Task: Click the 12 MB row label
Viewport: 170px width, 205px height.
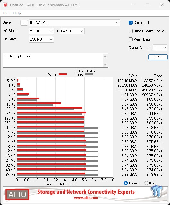Action: coord(11,151)
